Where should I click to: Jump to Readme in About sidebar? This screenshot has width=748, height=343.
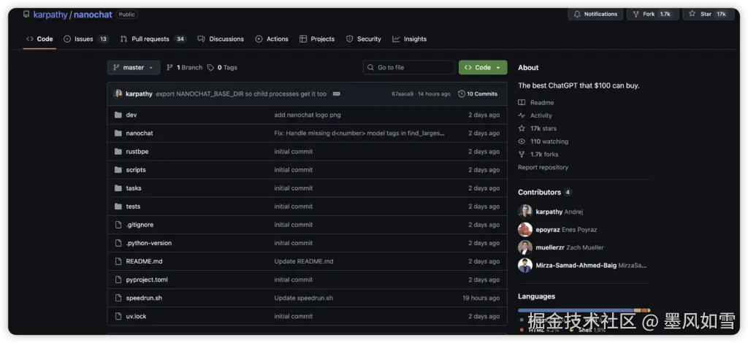click(x=536, y=102)
